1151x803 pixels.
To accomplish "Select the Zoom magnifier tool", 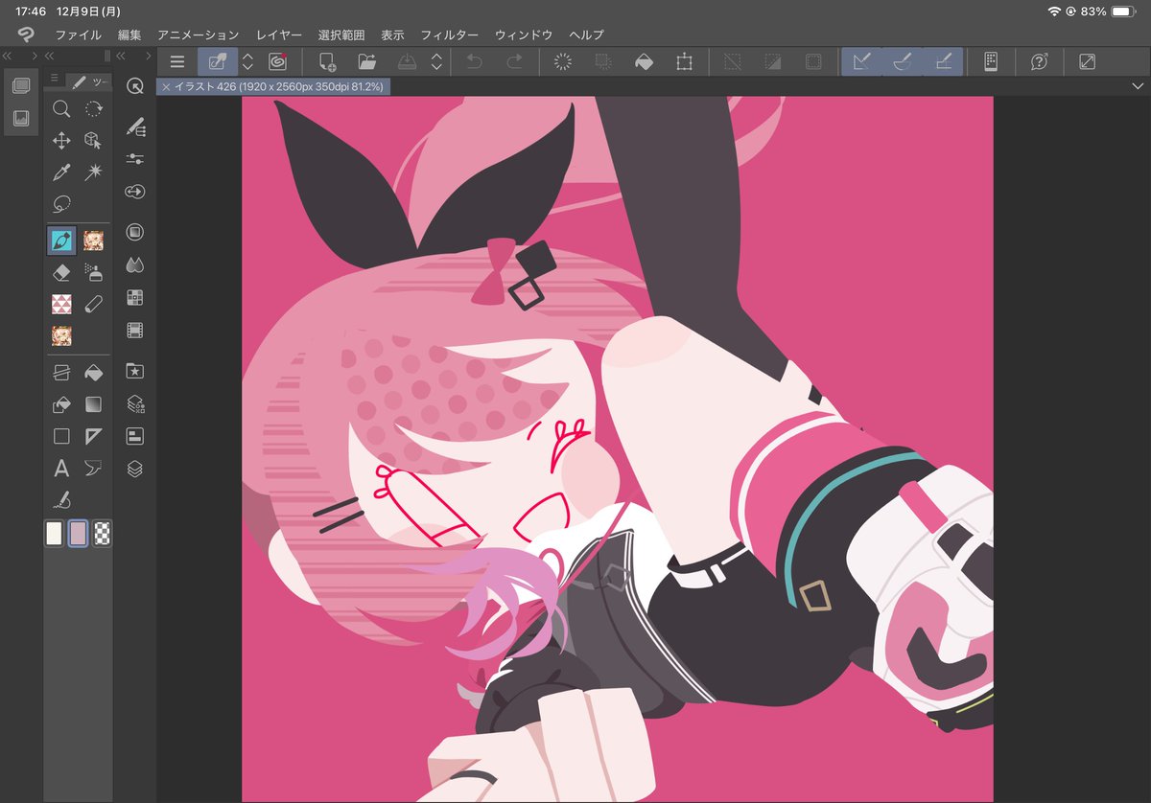I will coord(61,109).
